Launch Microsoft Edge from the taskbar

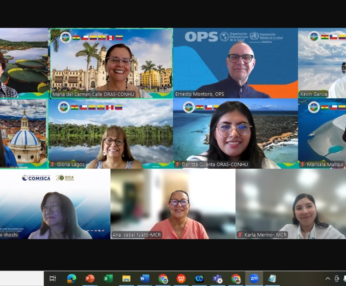72,279
